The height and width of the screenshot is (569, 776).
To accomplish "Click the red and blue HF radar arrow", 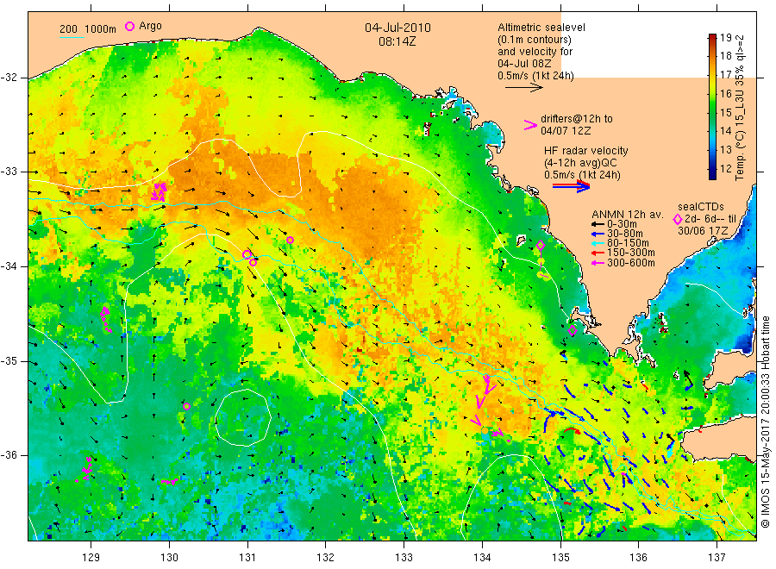I will click(x=571, y=185).
